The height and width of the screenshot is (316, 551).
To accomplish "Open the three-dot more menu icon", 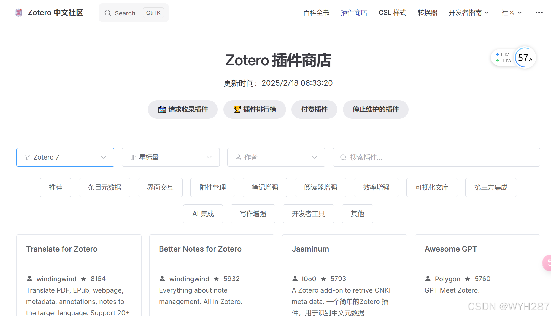I will coord(539,13).
